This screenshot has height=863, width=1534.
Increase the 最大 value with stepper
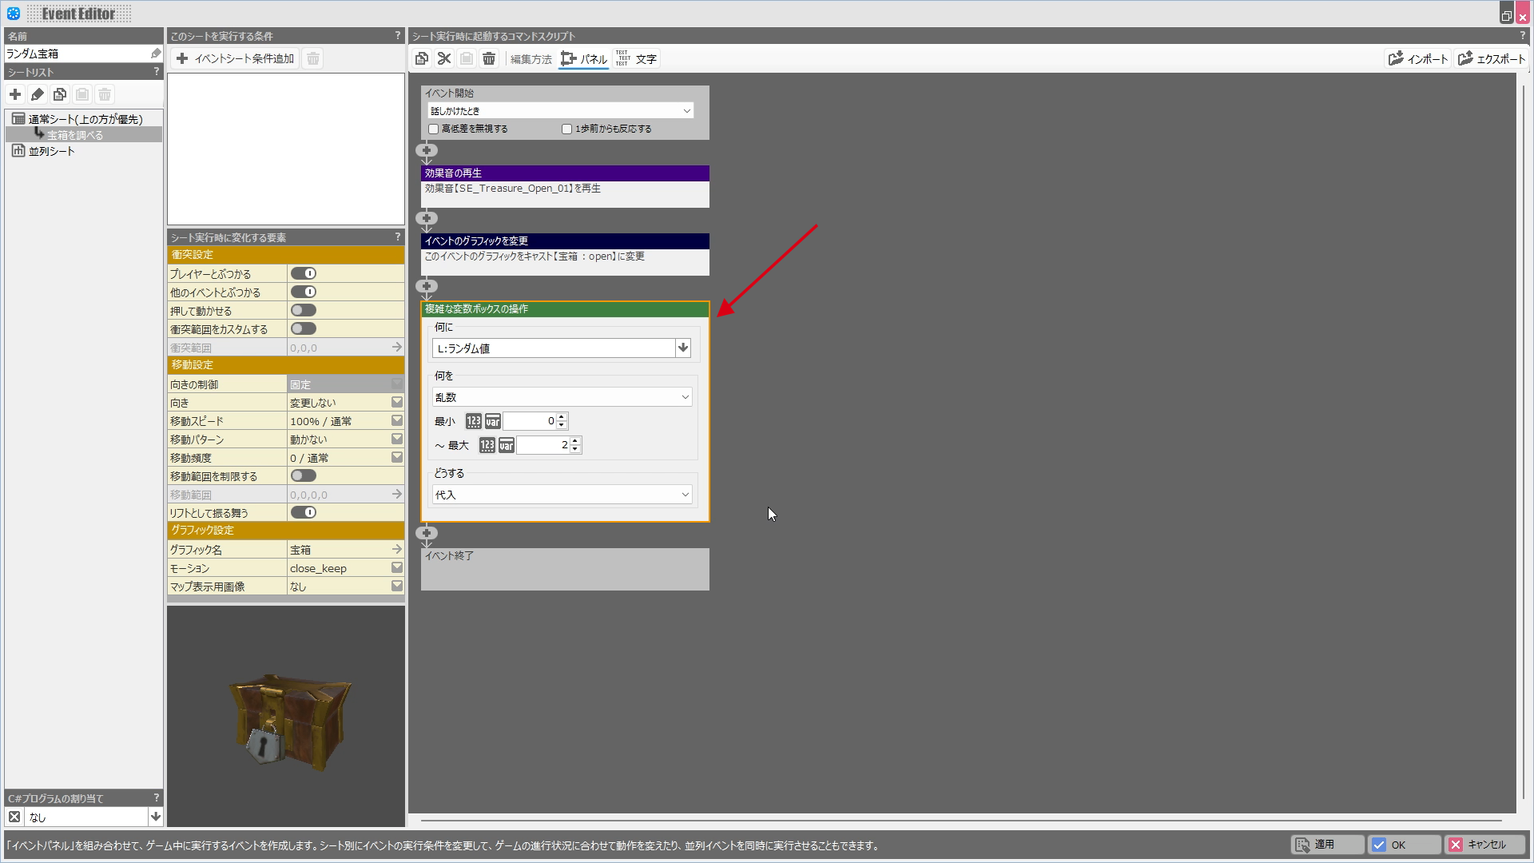click(575, 440)
